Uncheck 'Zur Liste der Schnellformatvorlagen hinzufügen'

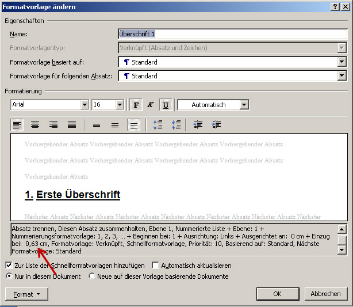(x=9, y=266)
